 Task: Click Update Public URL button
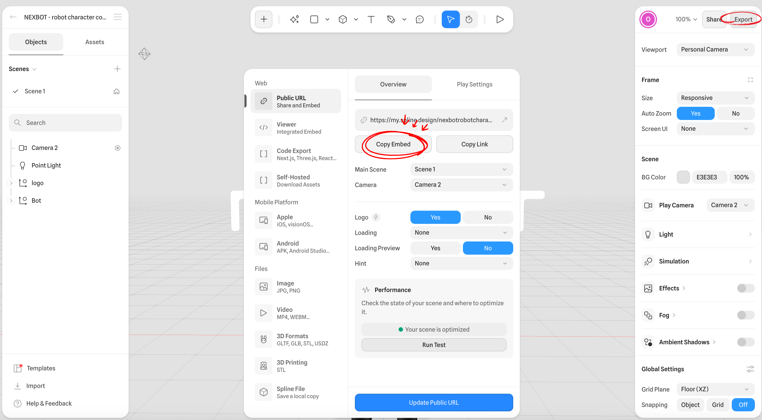point(434,403)
